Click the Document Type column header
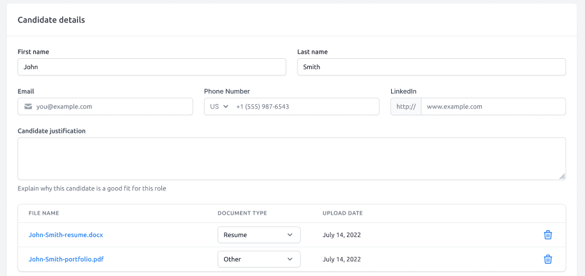The width and height of the screenshot is (585, 276). click(x=242, y=213)
